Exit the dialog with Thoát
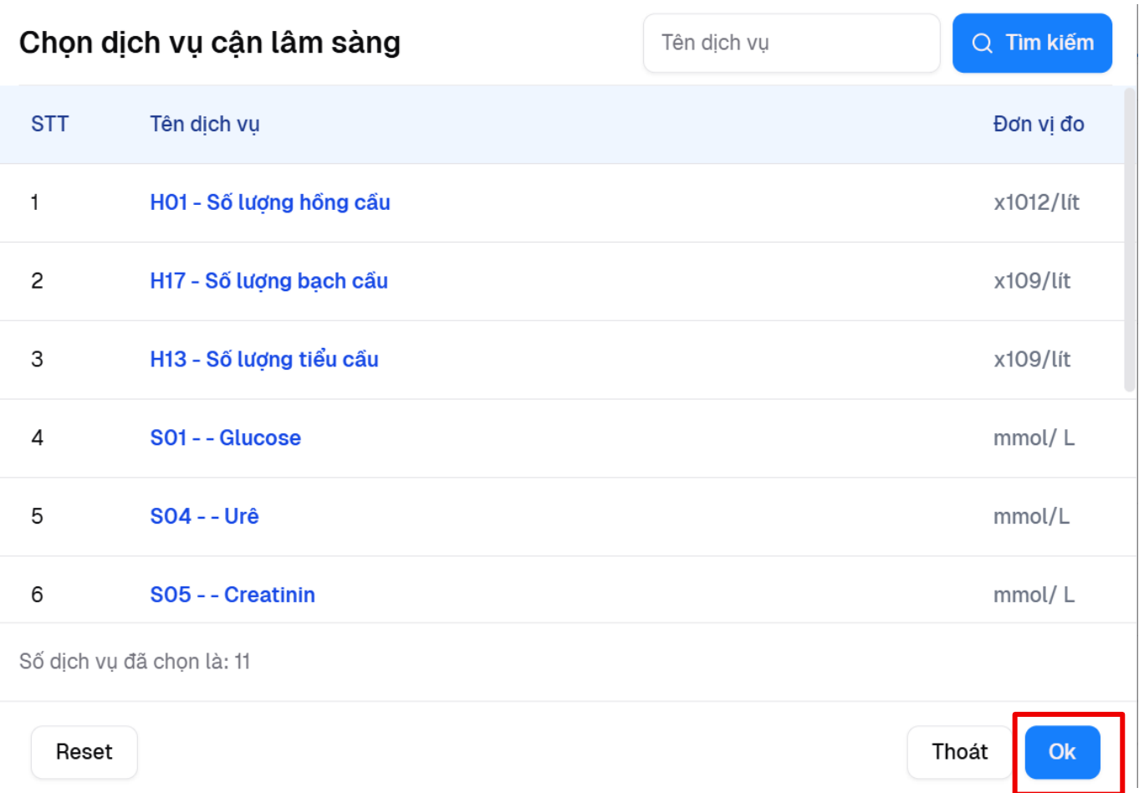1144x793 pixels. (959, 752)
